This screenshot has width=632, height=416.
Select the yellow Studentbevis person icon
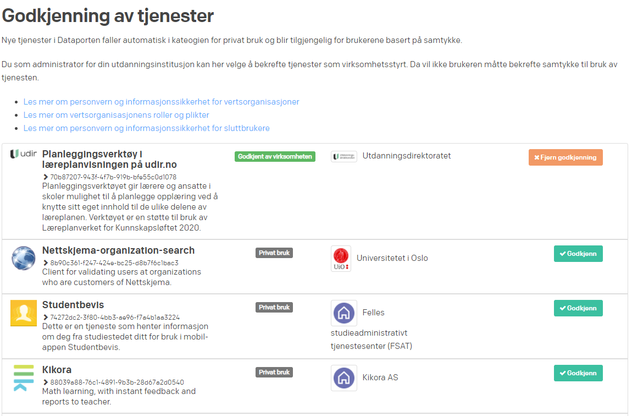[23, 313]
